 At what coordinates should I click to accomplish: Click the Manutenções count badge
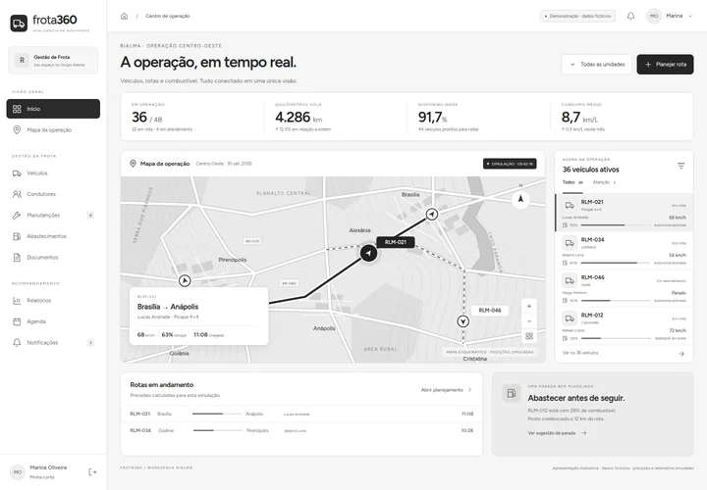[x=90, y=216]
